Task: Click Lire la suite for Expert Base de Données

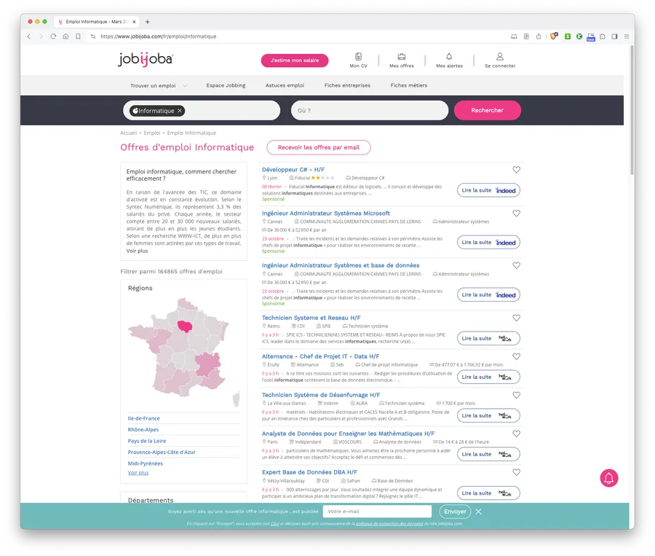Action: tap(488, 493)
